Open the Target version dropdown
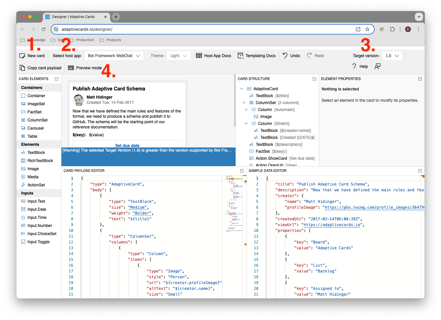Image resolution: width=441 pixels, height=320 pixels. 392,56
